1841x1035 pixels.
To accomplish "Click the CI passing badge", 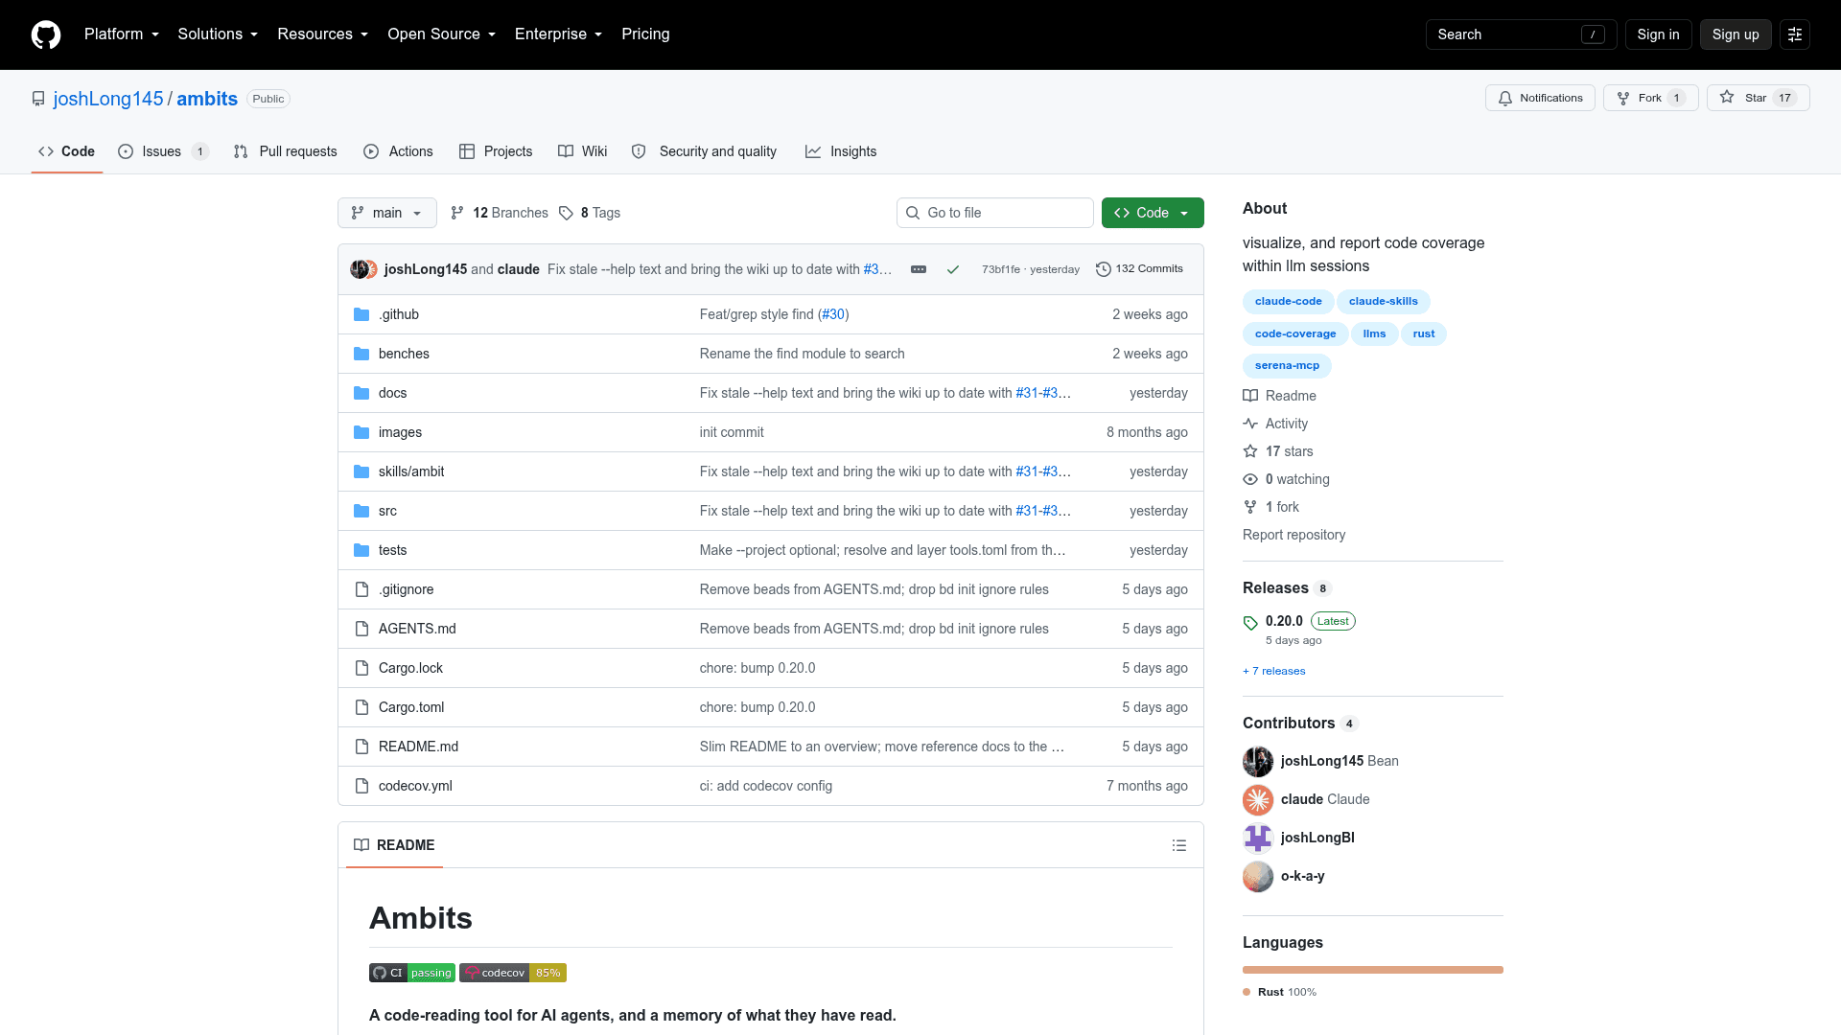I will 412,973.
